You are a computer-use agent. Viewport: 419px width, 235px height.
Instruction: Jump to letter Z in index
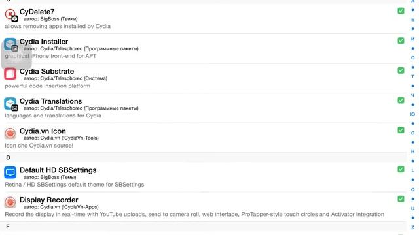[x=413, y=227]
